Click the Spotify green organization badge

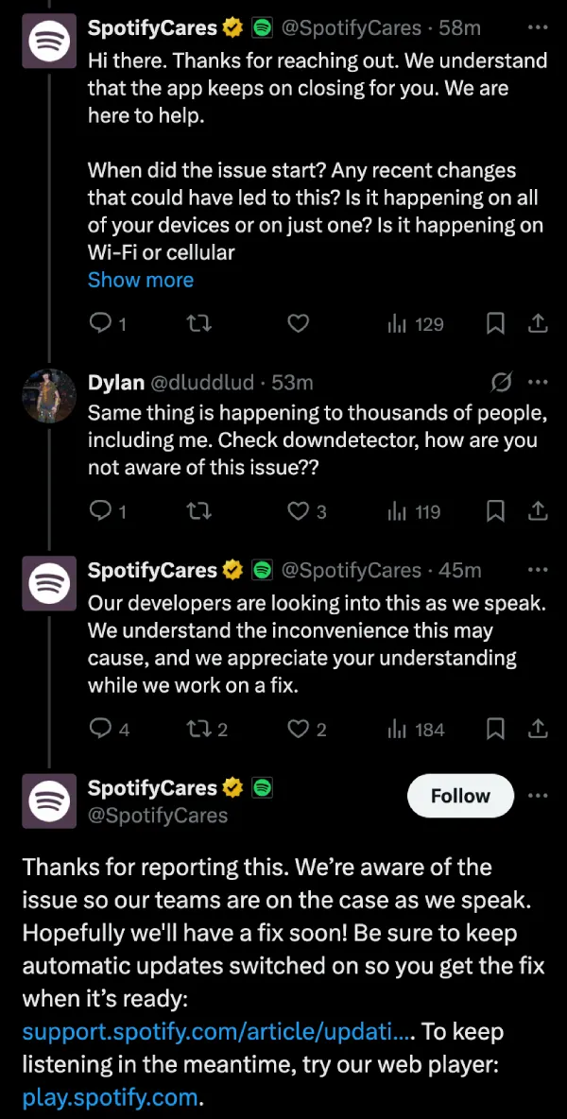coord(262,27)
